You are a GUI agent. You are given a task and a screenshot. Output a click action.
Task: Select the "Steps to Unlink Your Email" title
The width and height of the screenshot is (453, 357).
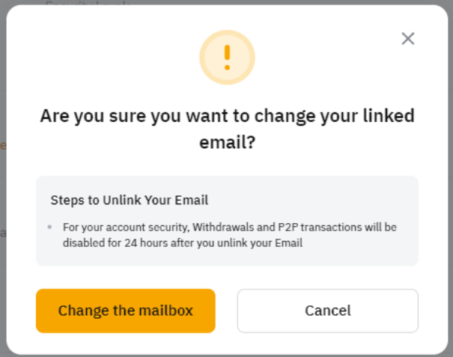[x=130, y=200]
